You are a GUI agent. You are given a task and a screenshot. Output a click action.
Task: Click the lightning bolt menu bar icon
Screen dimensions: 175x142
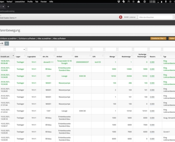click(x=166, y=2)
